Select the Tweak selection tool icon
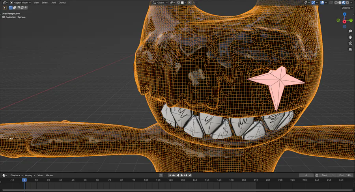 click(5, 8)
